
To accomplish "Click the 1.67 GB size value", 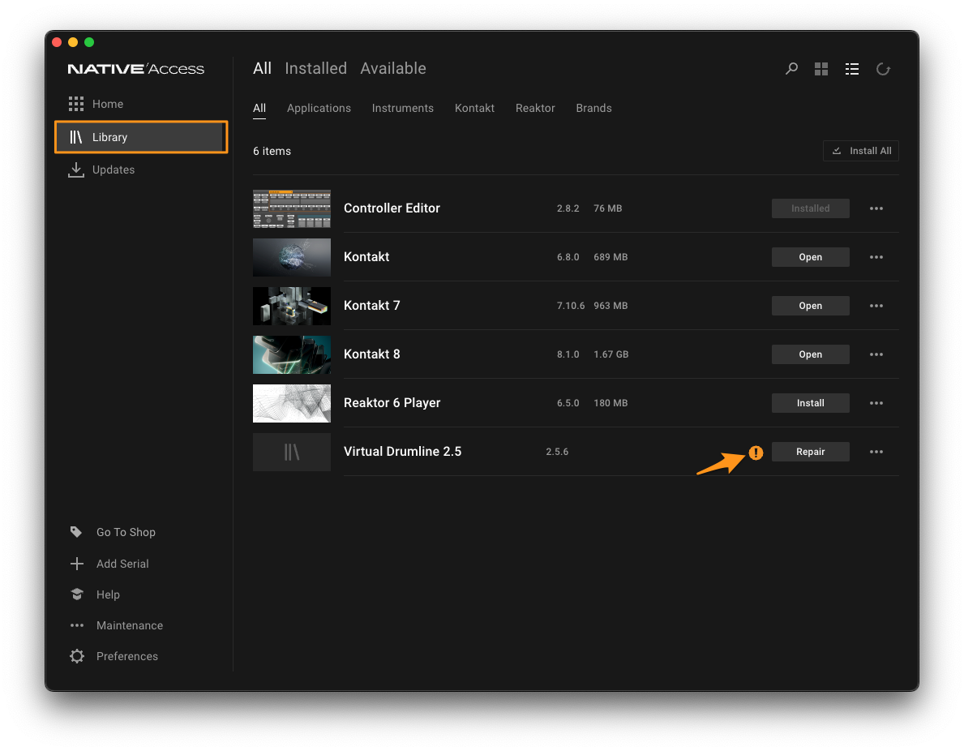I will [x=611, y=354].
